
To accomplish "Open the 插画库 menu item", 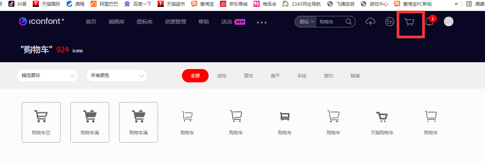I will 116,22.
